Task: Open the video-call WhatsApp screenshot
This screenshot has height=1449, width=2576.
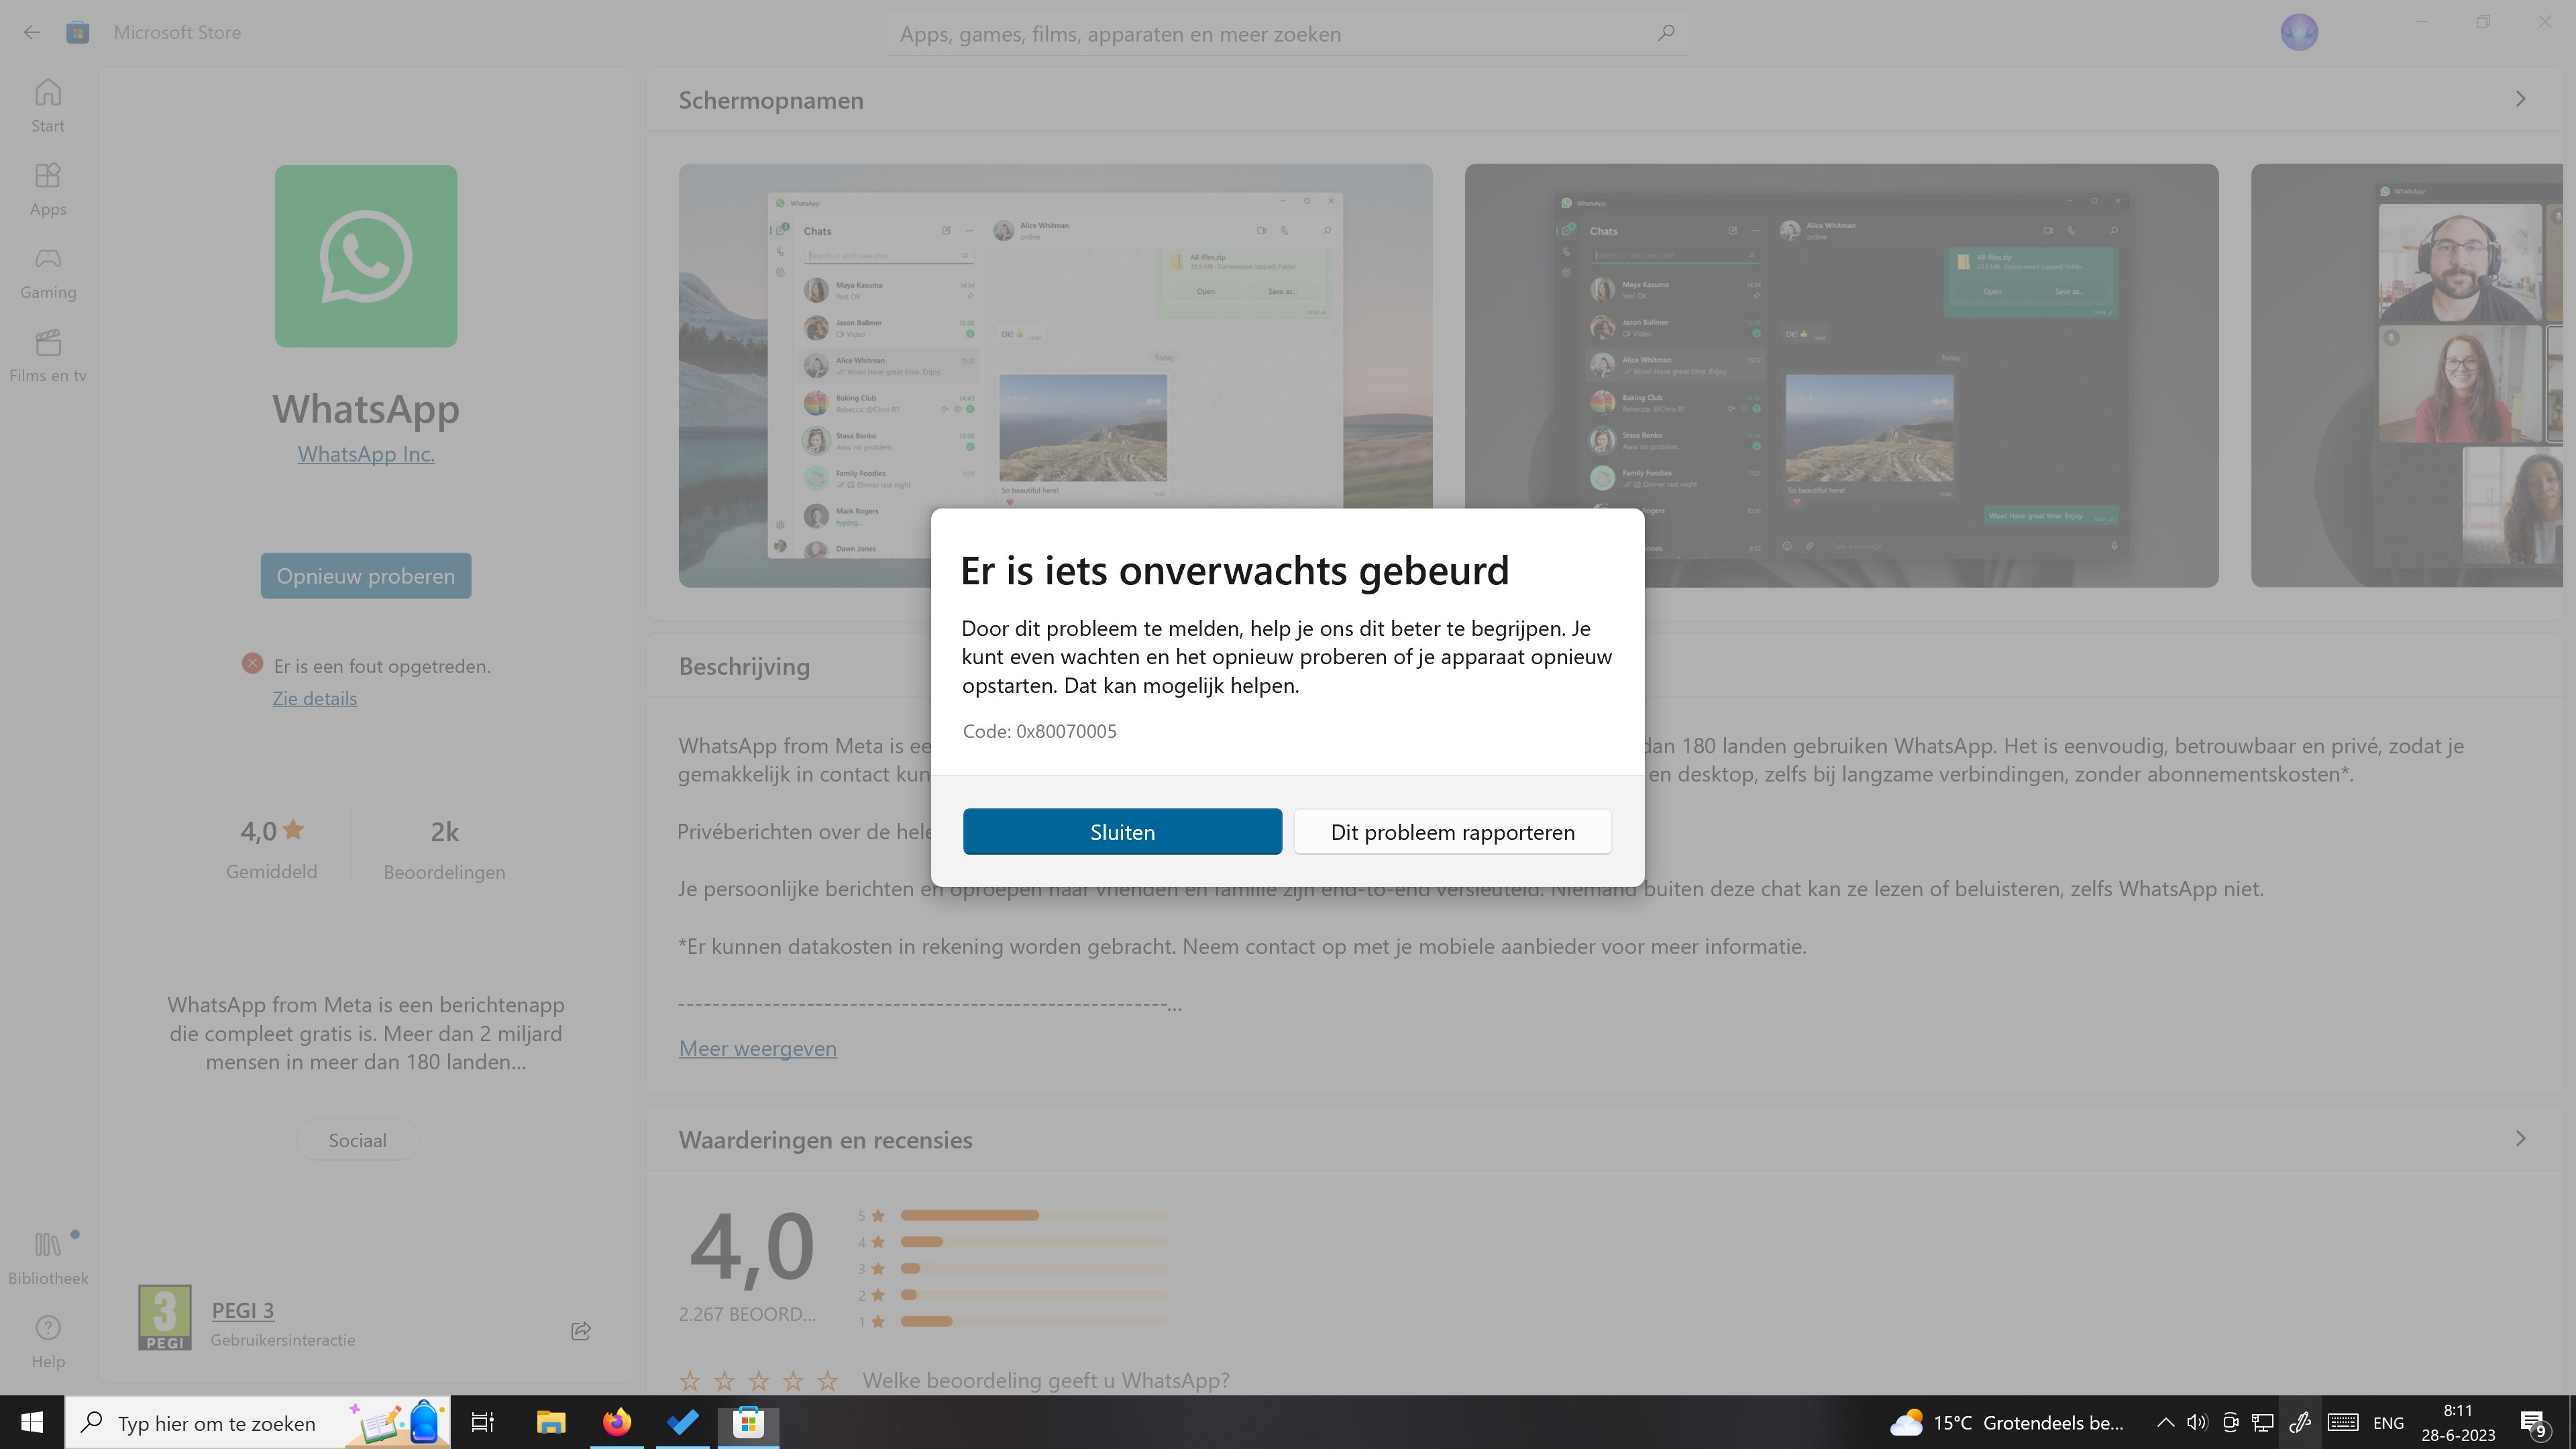Action: point(2407,375)
